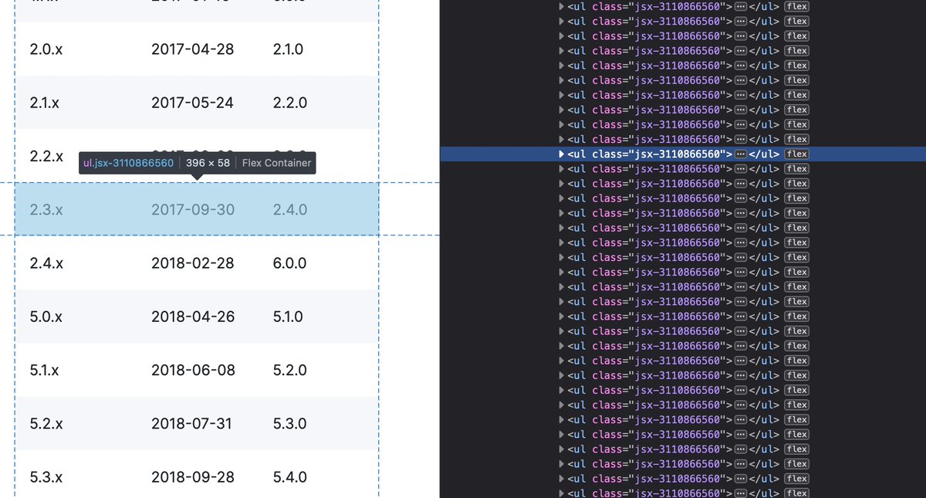This screenshot has width=926, height=498.
Task: Click the flex badge on the topmost ul element
Action: pyautogui.click(x=796, y=6)
